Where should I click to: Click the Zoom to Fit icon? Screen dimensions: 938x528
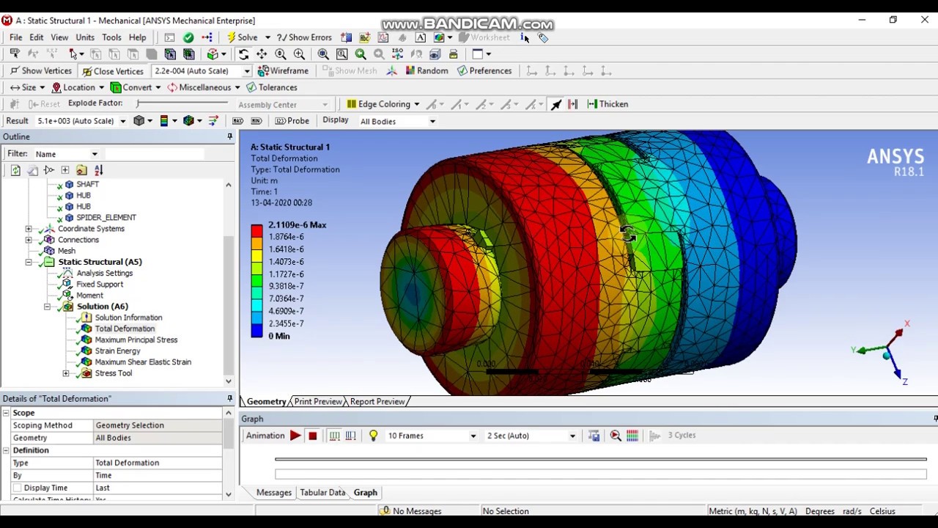coord(323,54)
